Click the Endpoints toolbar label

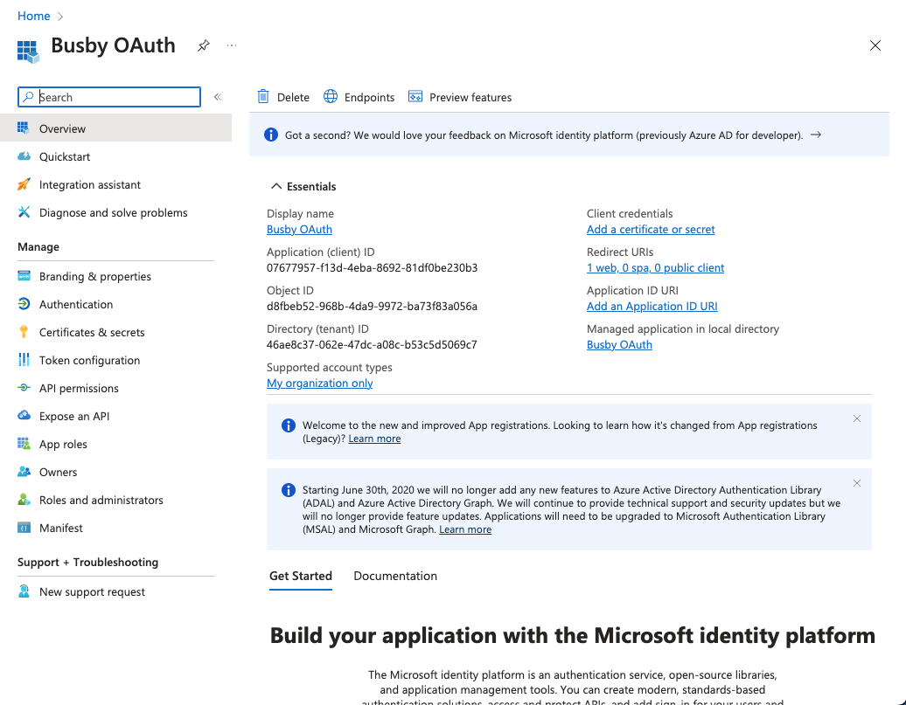(x=369, y=97)
